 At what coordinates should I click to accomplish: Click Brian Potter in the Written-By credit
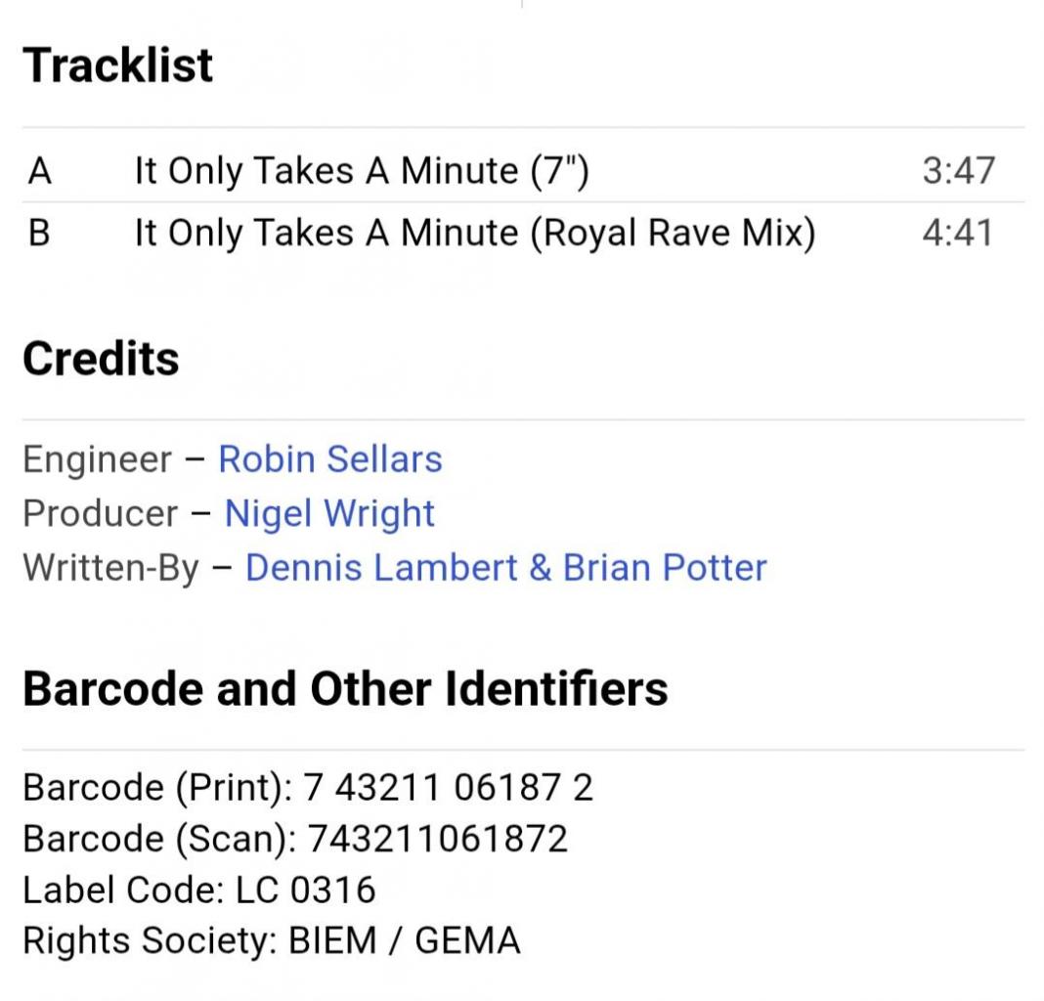point(665,568)
